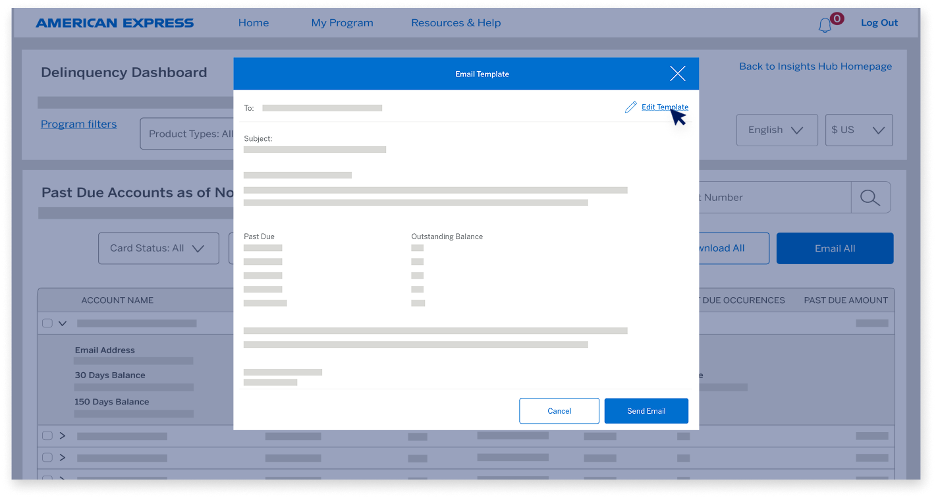The height and width of the screenshot is (498, 936).
Task: Check the third account row checkbox
Action: [47, 457]
